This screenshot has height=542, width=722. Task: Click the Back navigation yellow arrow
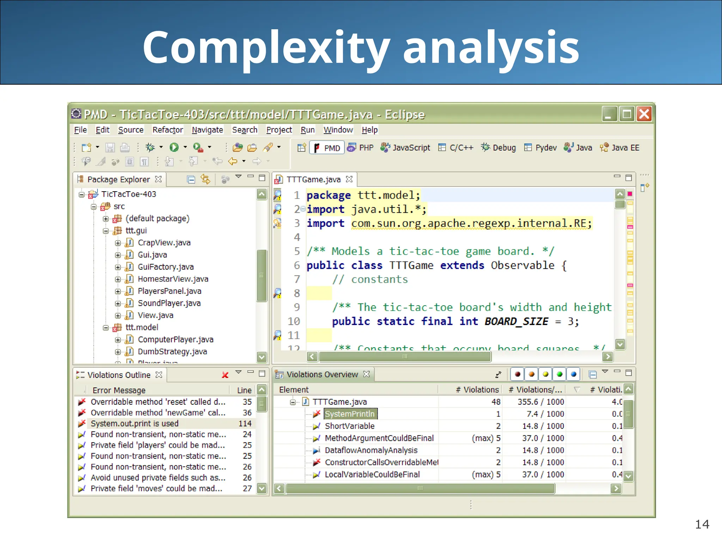[232, 161]
